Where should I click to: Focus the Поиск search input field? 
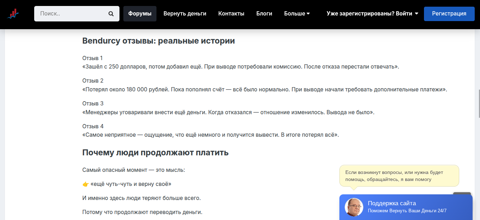[x=72, y=14]
